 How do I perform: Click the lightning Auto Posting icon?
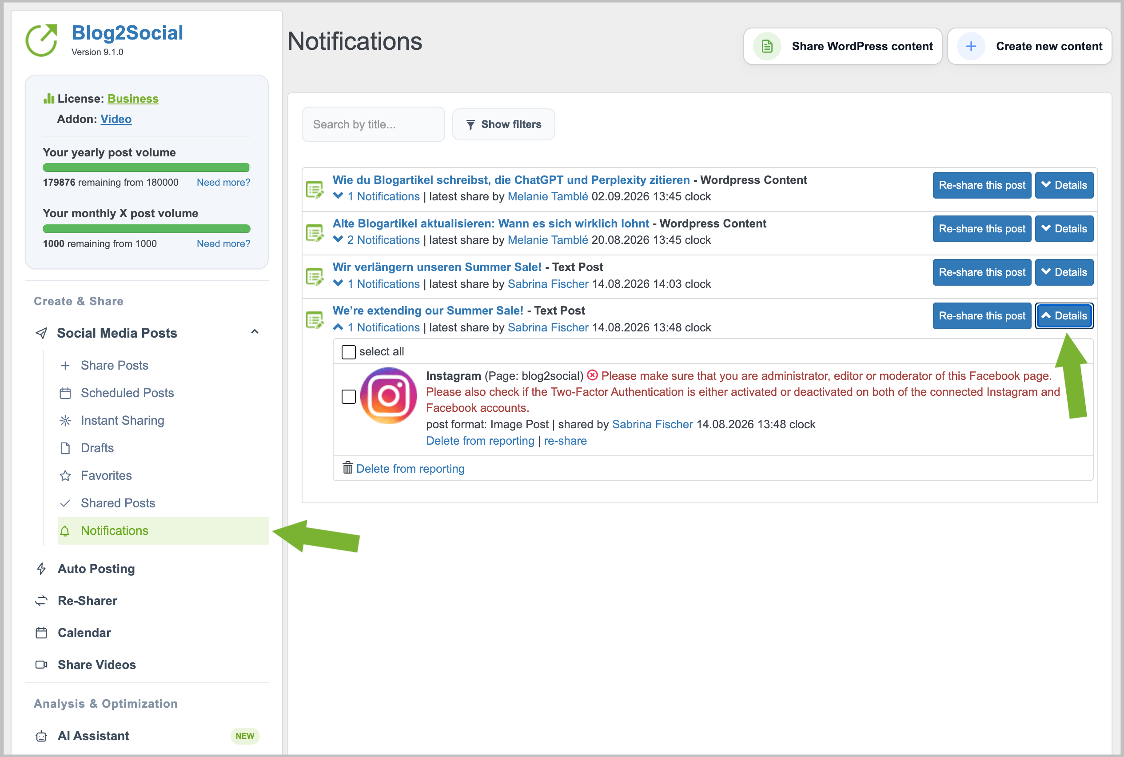41,569
